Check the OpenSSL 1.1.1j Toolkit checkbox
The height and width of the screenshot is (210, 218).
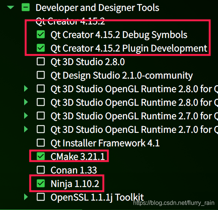pos(41,197)
